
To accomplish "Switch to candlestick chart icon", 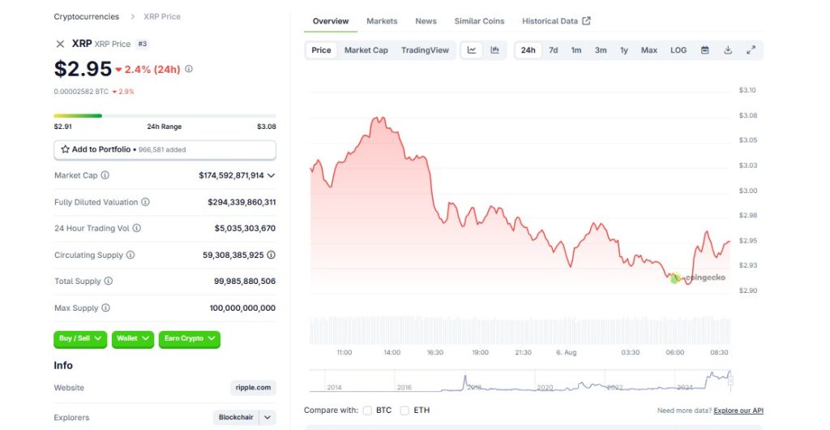I will point(494,50).
